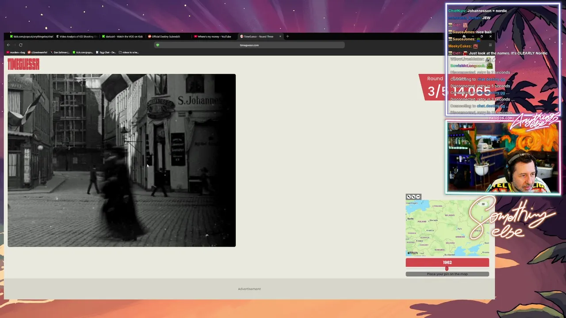This screenshot has height=318, width=566.
Task: Click Bucharest on the map
Action: pyautogui.click(x=449, y=255)
